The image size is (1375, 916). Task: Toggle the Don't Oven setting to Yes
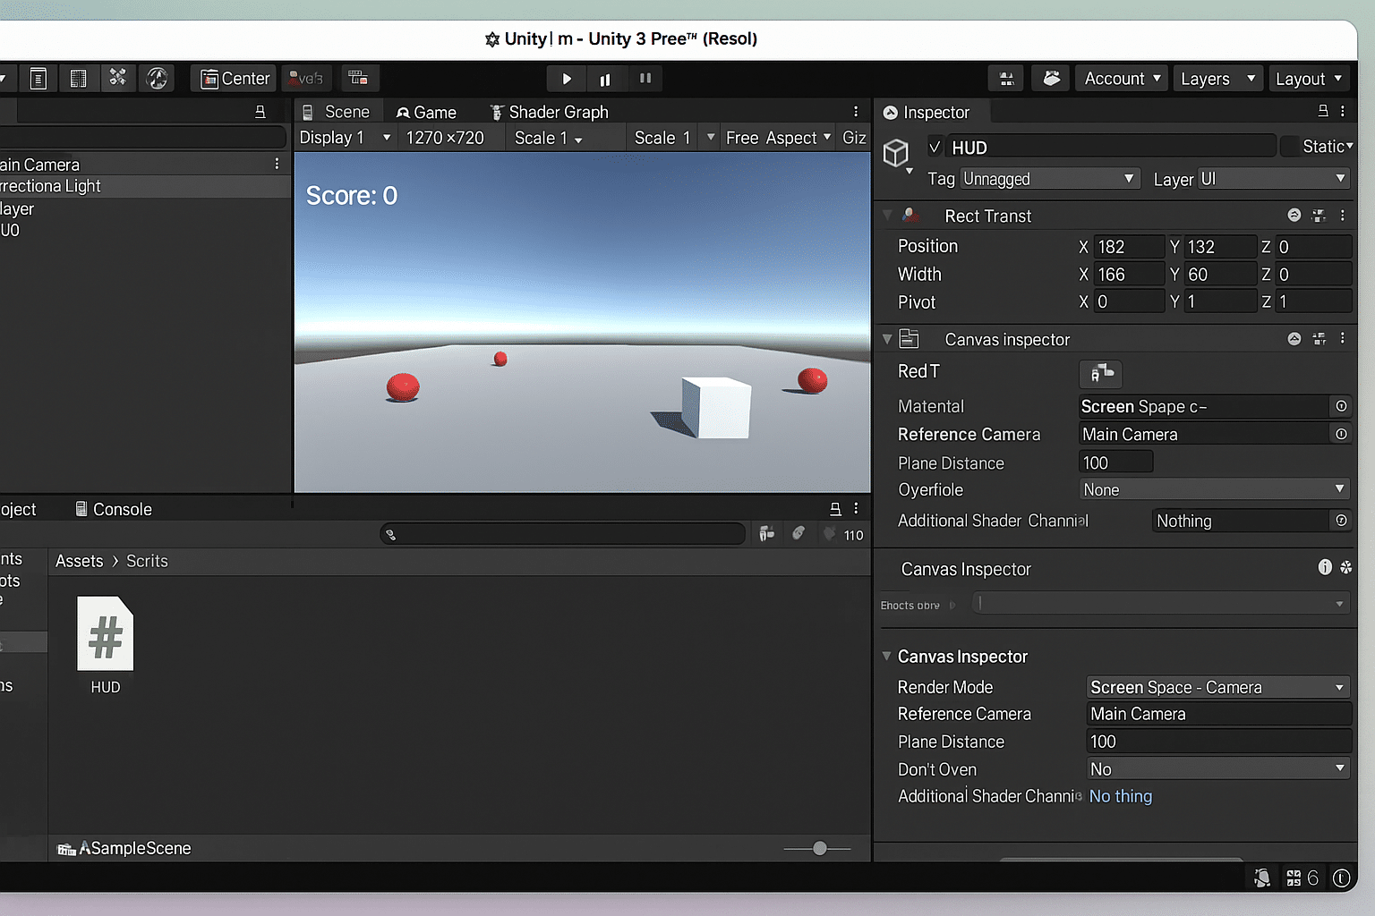tap(1217, 768)
